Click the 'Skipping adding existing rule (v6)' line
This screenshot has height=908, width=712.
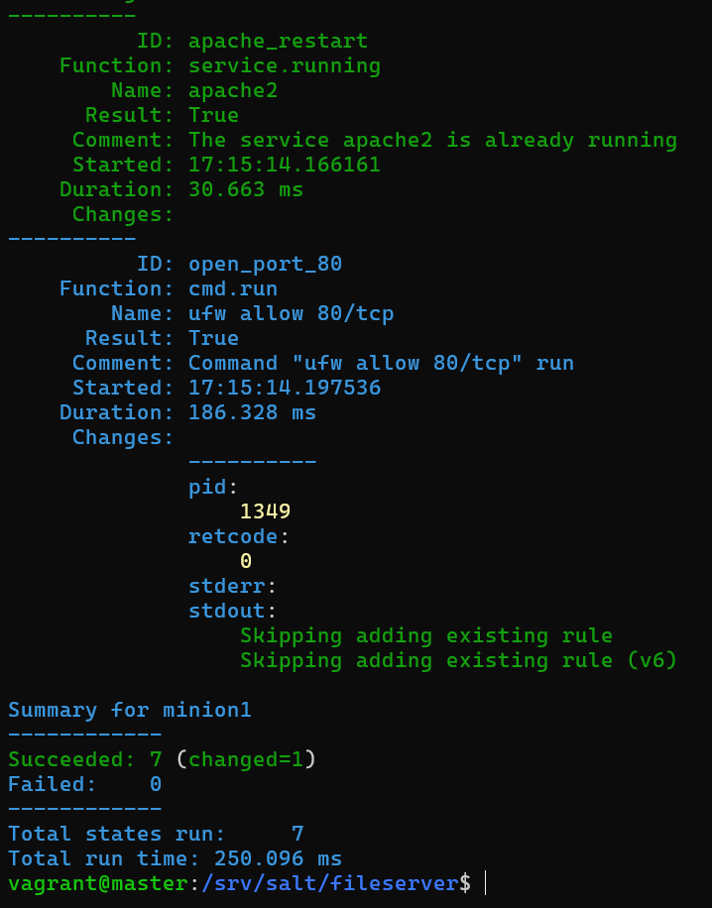458,660
